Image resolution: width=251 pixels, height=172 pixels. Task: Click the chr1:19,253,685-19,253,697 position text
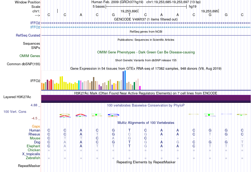168,2
